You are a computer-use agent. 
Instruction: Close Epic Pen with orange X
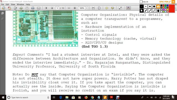coord(173,2)
